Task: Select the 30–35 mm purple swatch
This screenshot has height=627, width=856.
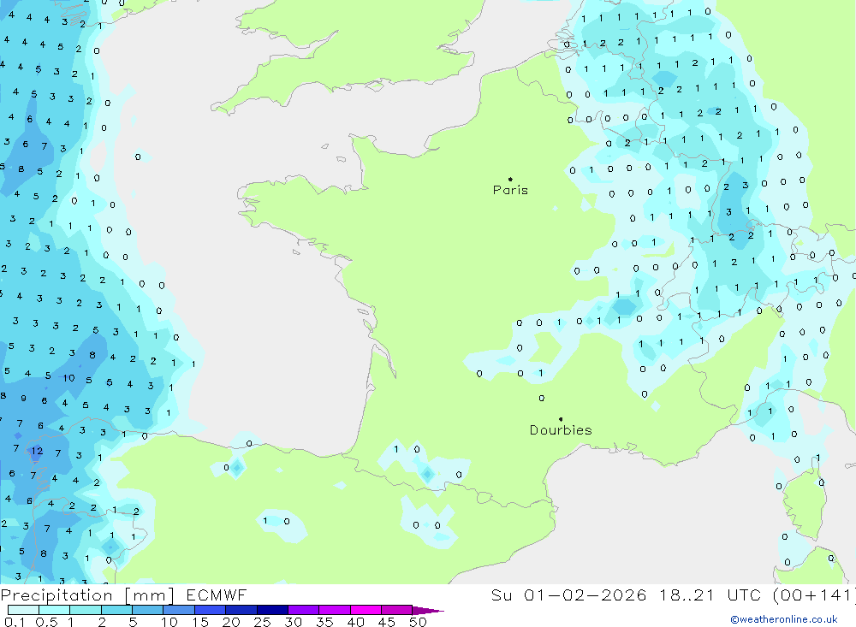Action: click(304, 610)
